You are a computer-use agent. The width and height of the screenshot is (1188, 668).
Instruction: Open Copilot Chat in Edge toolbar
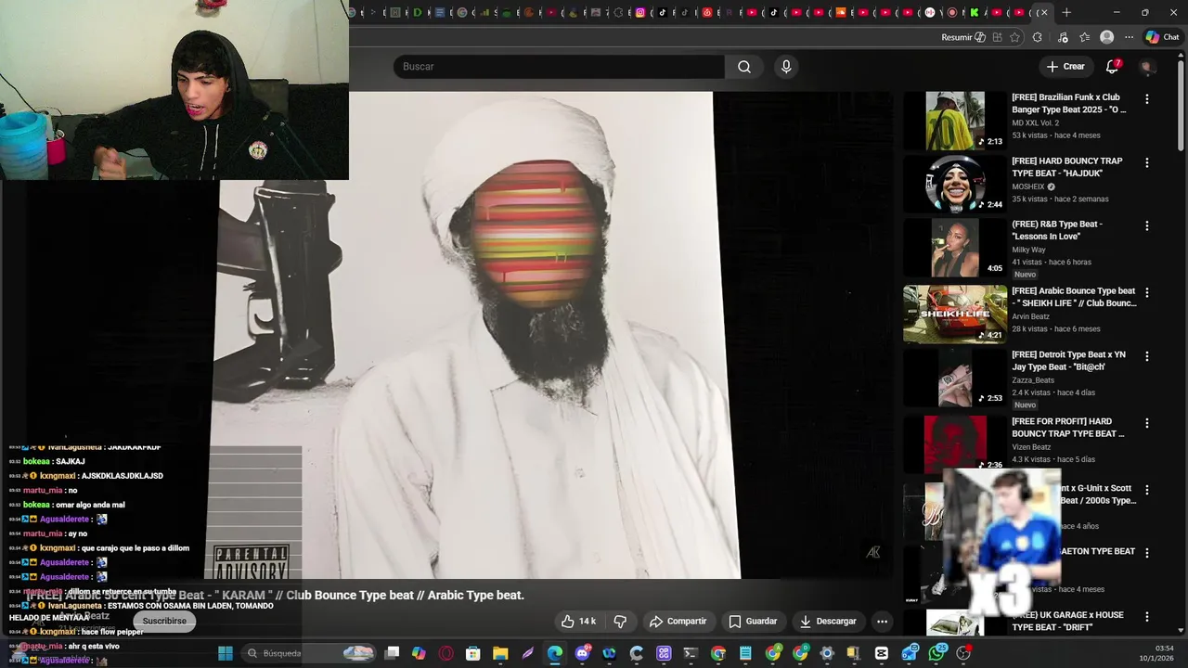tap(1162, 37)
